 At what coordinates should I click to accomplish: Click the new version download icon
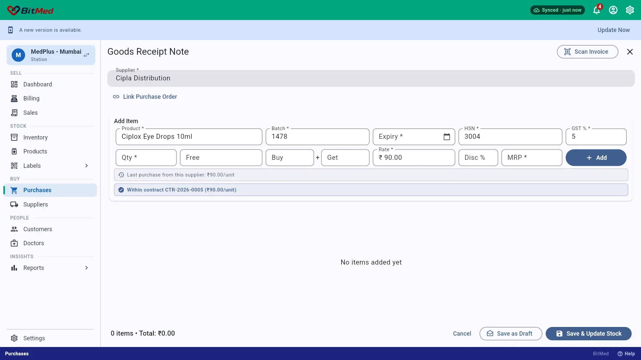coord(10,30)
